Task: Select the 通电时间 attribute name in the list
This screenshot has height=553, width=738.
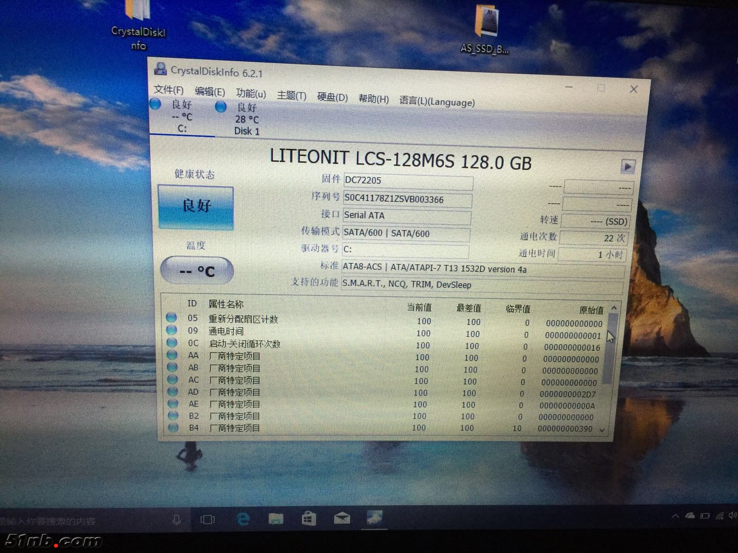Action: (226, 331)
